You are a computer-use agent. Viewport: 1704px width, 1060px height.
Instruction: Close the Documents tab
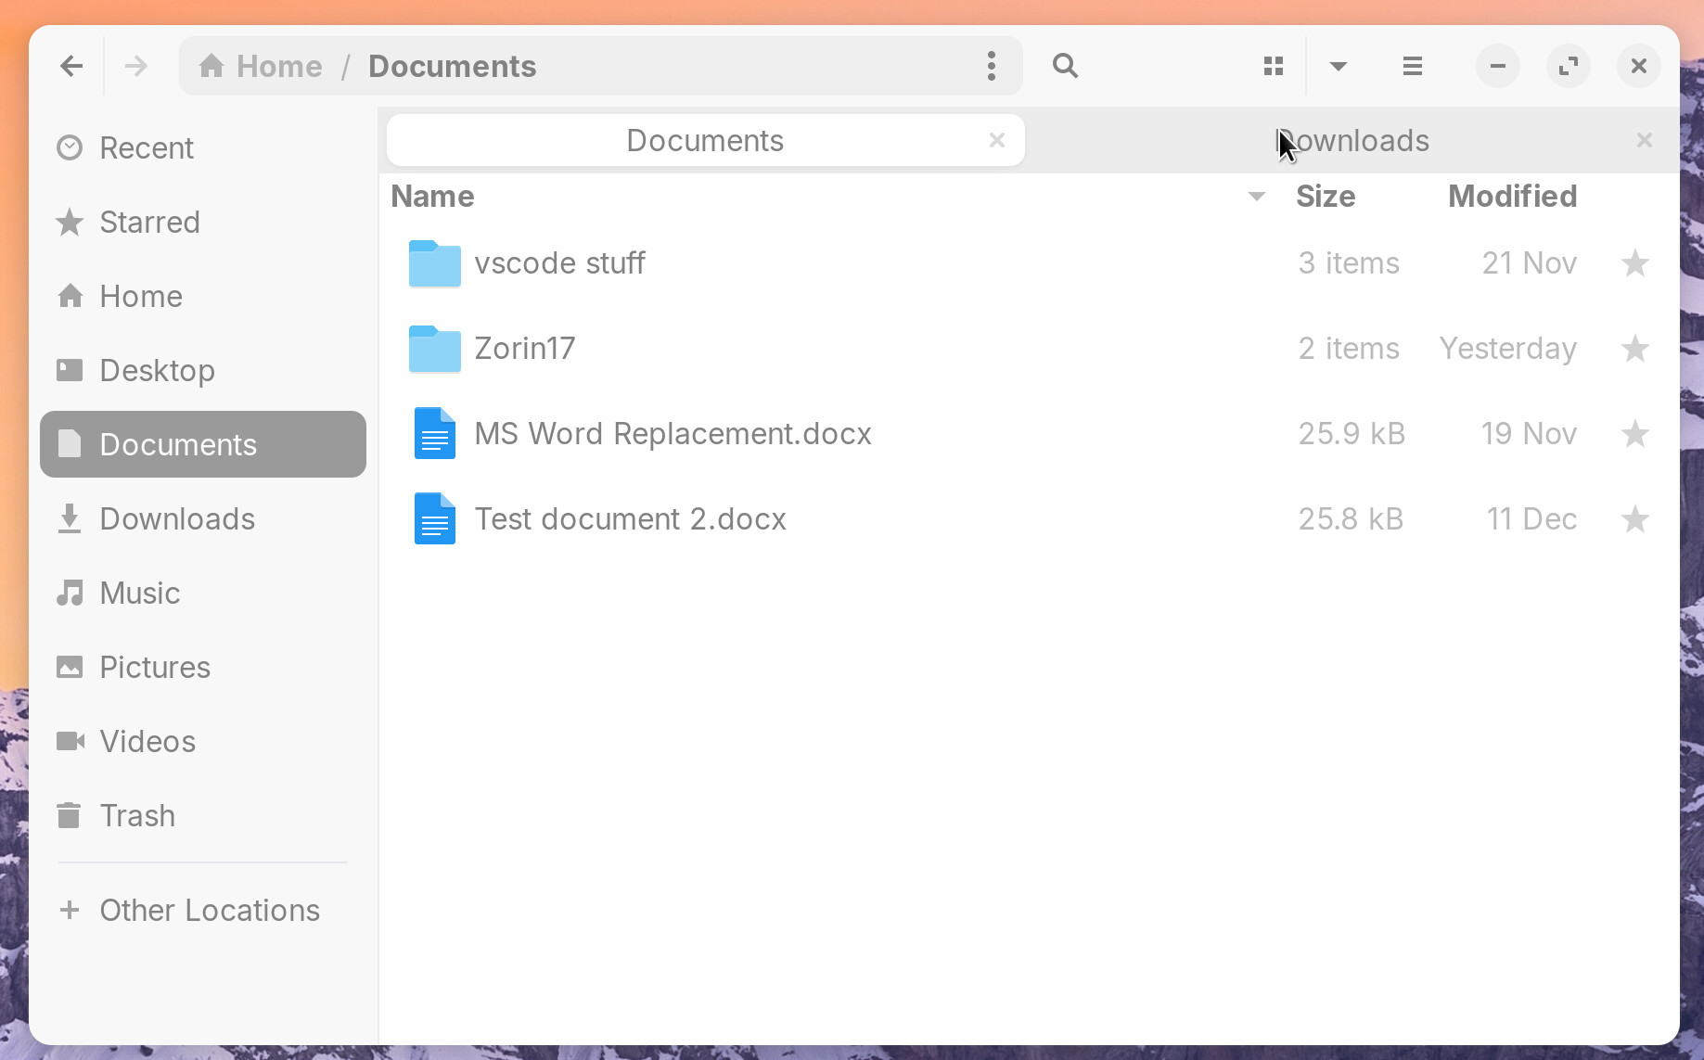(x=997, y=140)
